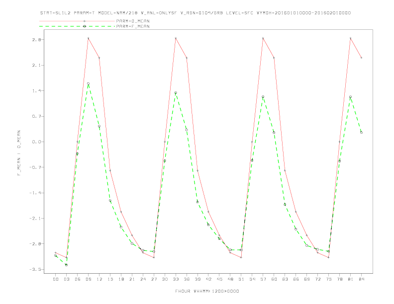Click x-axis forecast hour label 72
This screenshot has width=394, height=304.
click(x=317, y=279)
